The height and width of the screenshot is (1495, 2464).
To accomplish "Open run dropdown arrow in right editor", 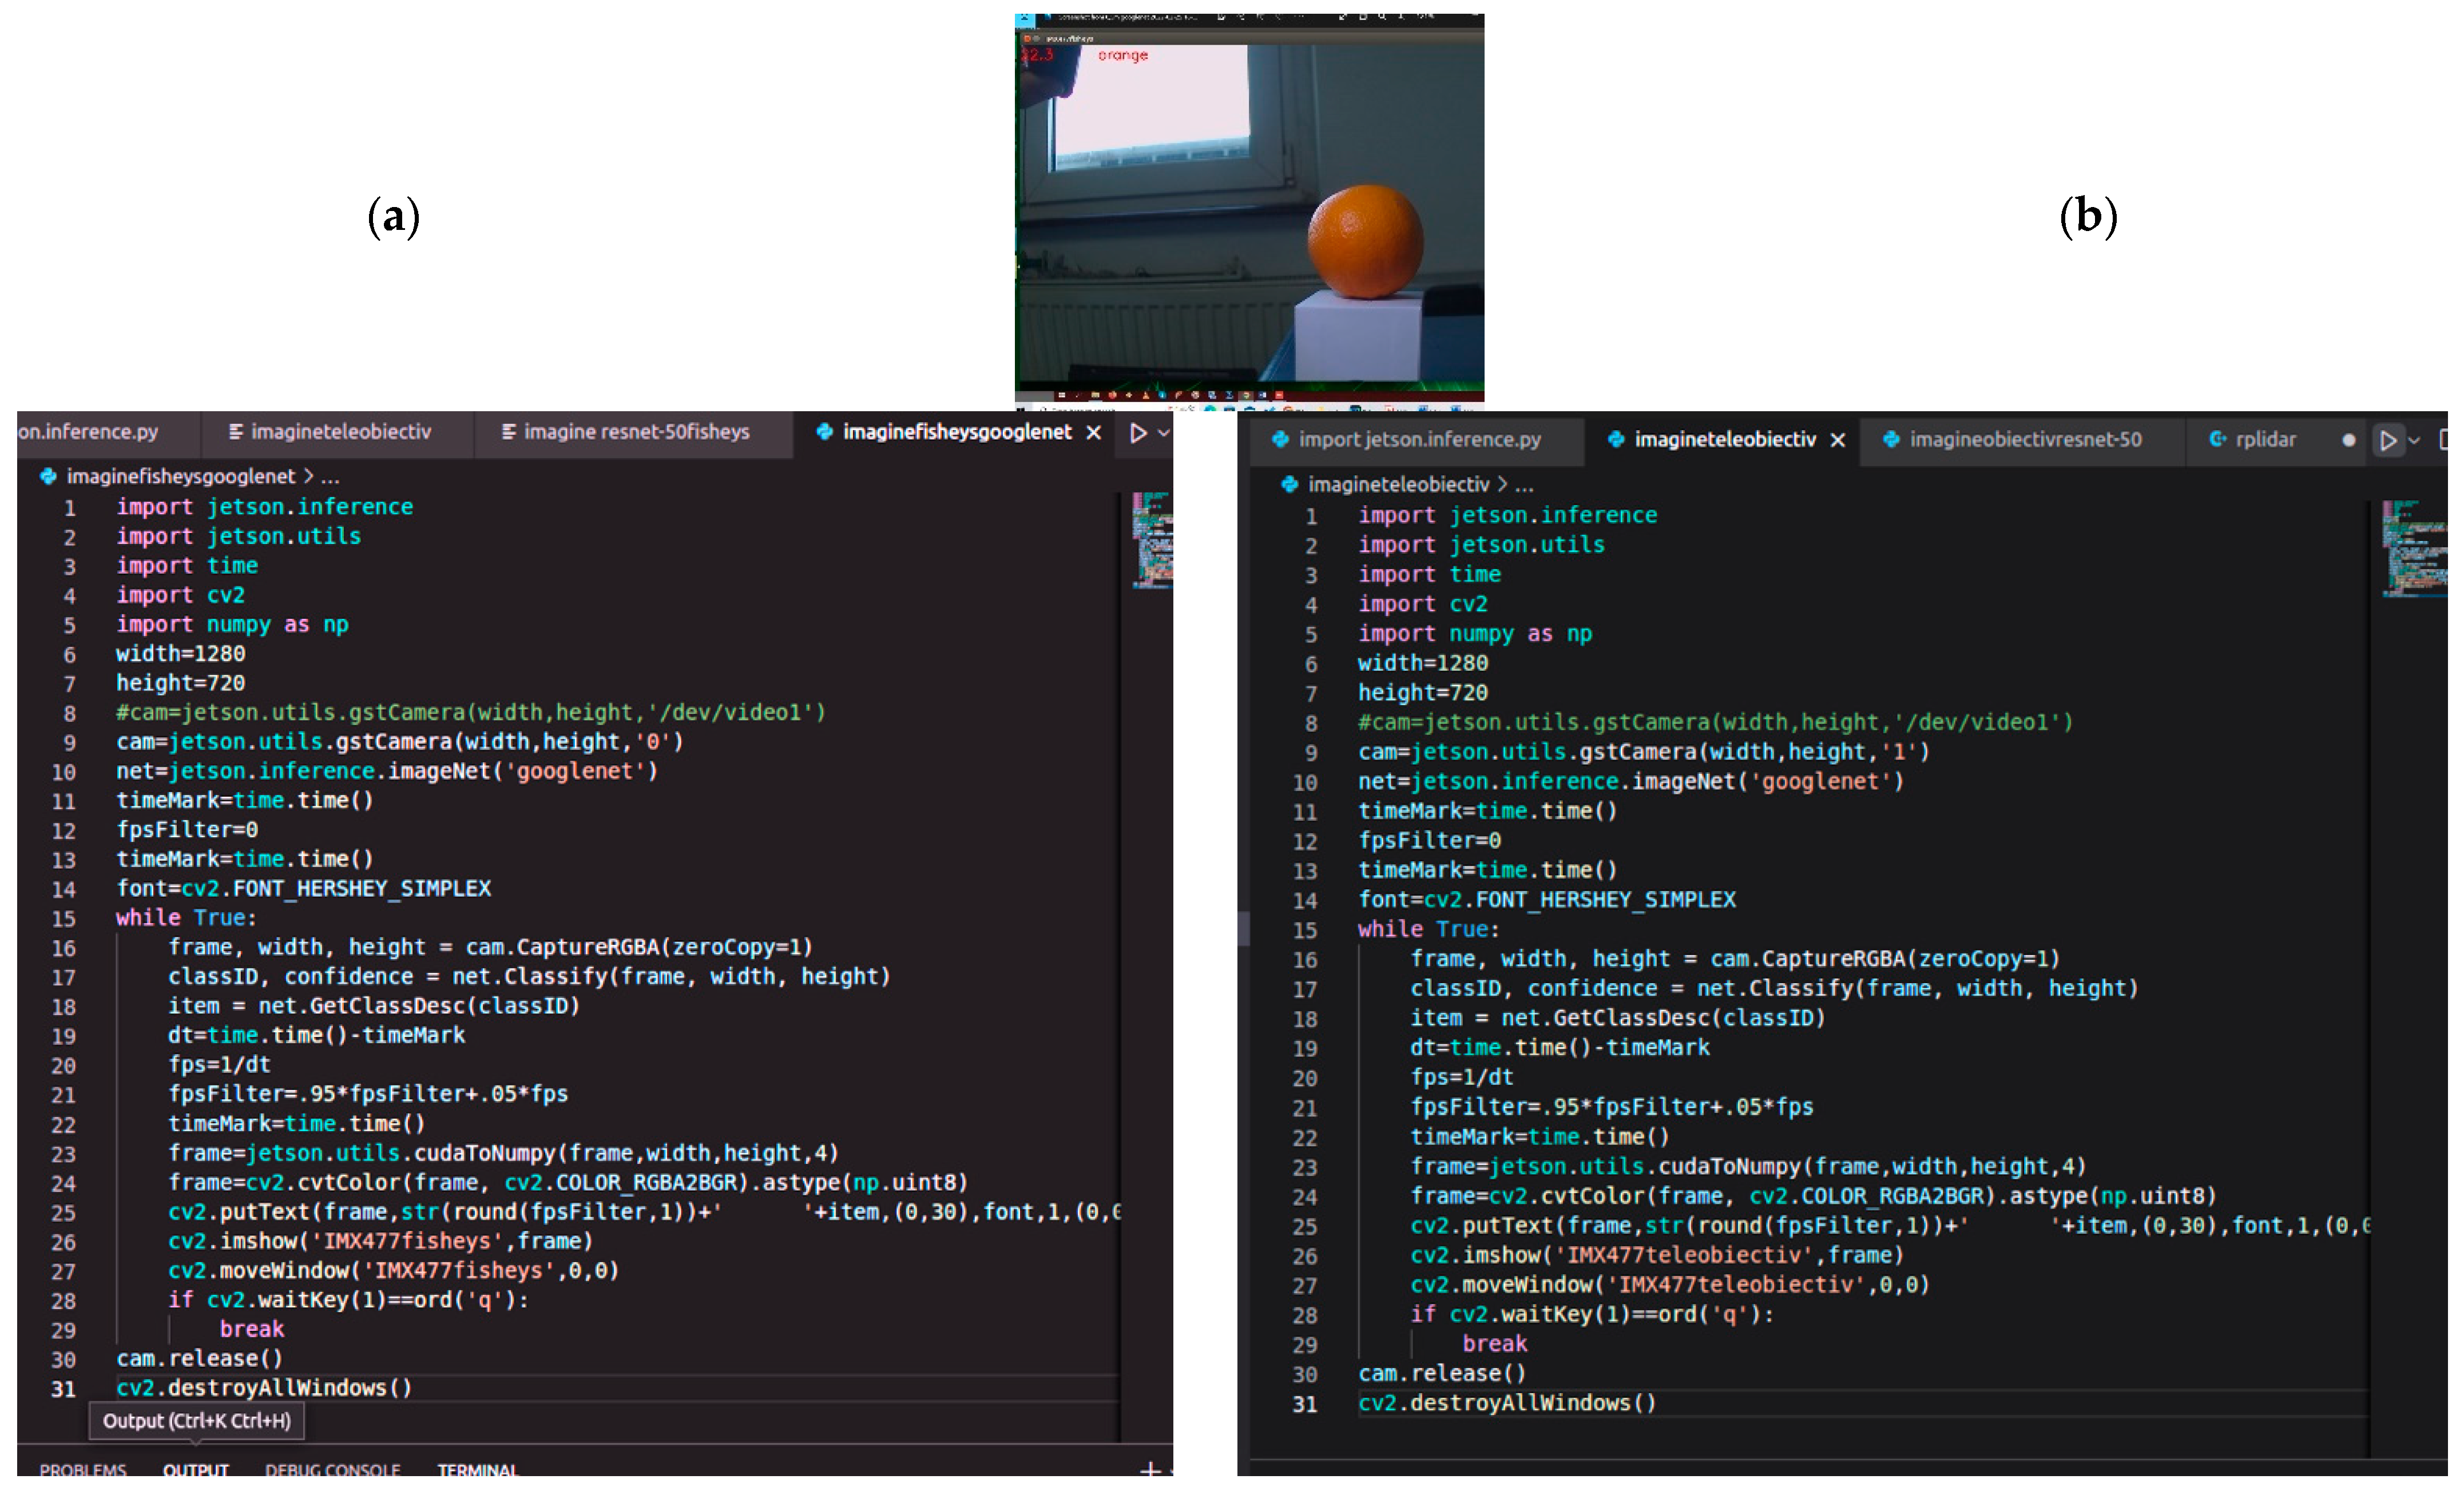I will [x=2414, y=441].
